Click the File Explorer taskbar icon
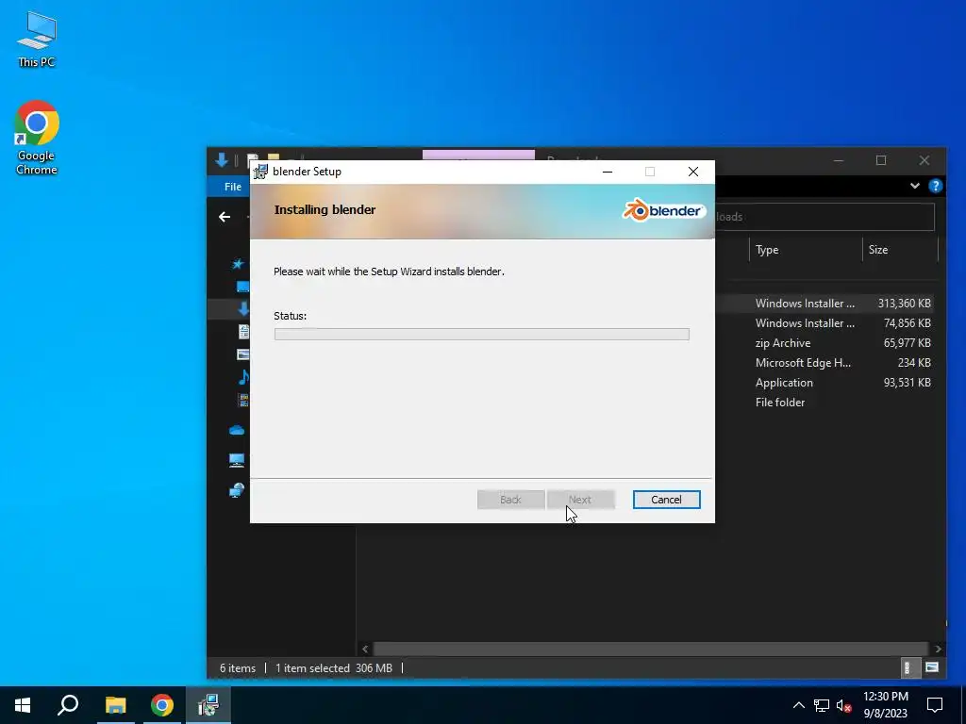This screenshot has width=966, height=724. [x=115, y=705]
